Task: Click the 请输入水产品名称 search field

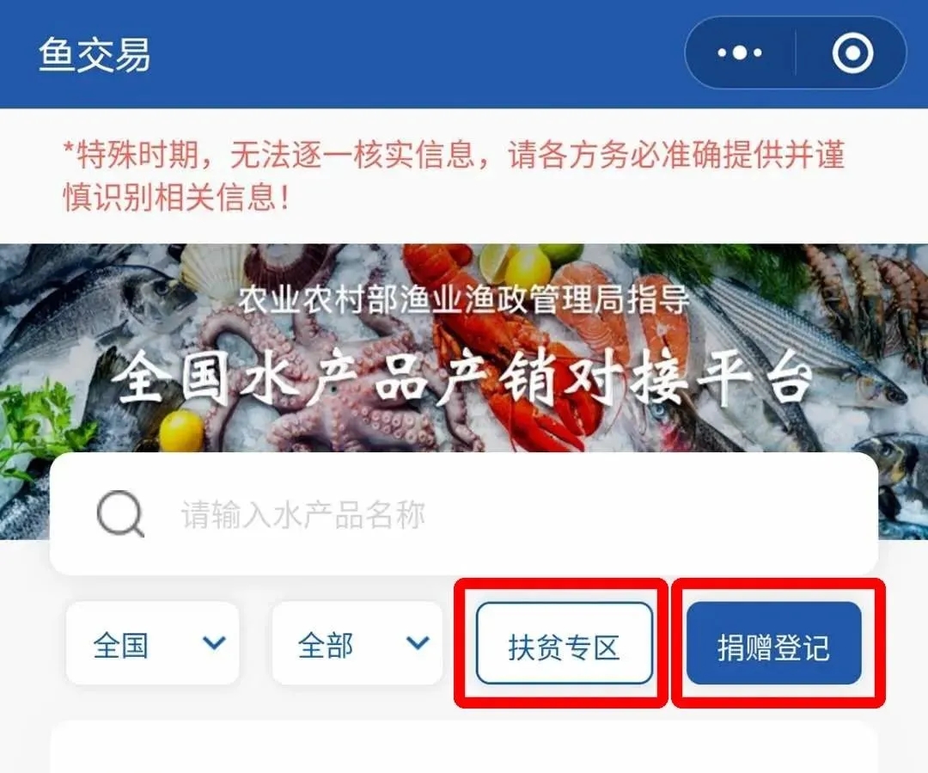Action: (x=464, y=514)
